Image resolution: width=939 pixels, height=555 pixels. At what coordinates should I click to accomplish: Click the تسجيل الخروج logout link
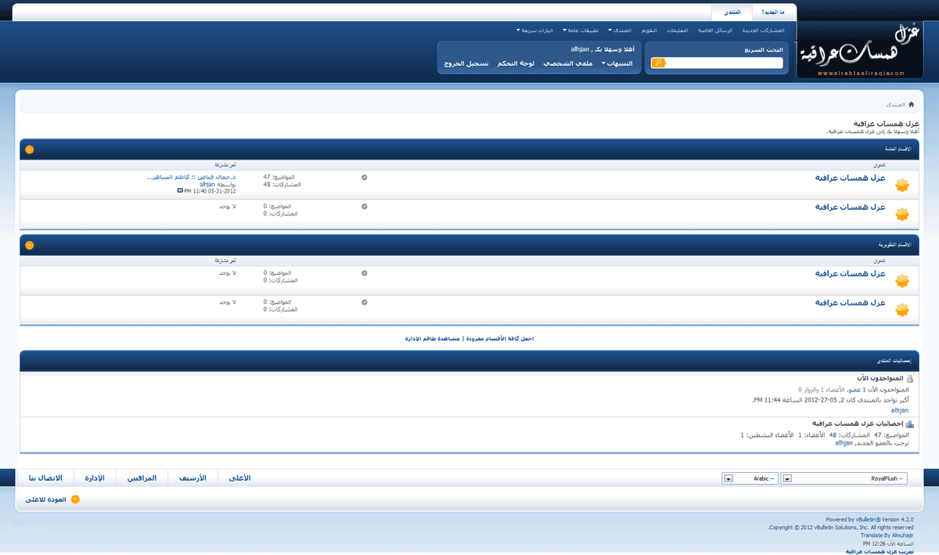click(467, 63)
